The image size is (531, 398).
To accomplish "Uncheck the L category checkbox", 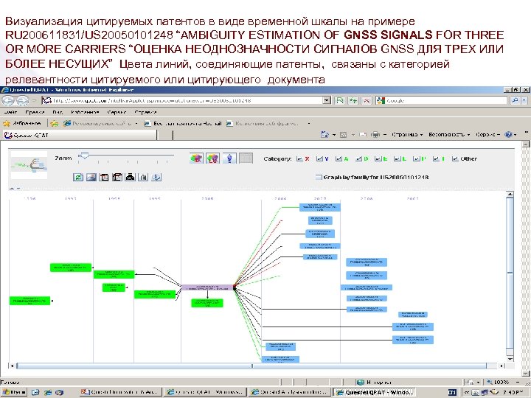I will (398, 158).
